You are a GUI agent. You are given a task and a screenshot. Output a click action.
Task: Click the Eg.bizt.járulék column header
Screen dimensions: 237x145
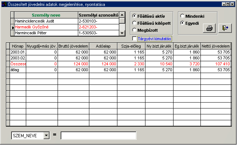click(187, 46)
